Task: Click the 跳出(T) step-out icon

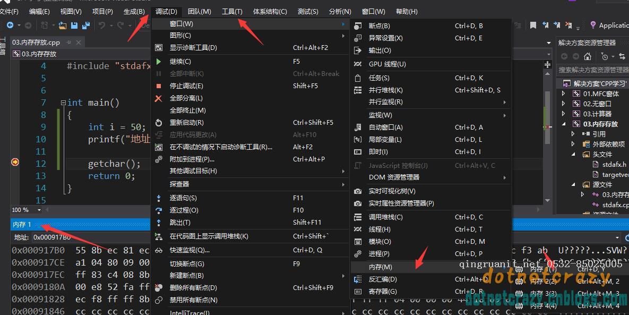Action: click(x=159, y=222)
